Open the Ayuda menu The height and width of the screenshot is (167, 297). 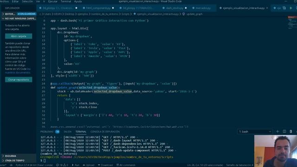click(x=78, y=1)
